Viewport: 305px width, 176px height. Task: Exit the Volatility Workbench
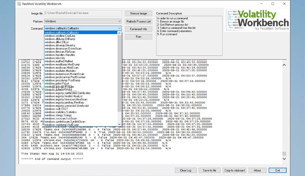coord(278,171)
